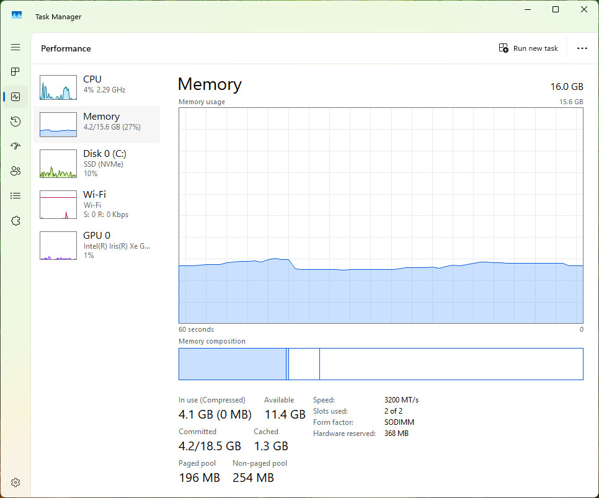Click the 16.0 GB total memory text

pyautogui.click(x=567, y=87)
